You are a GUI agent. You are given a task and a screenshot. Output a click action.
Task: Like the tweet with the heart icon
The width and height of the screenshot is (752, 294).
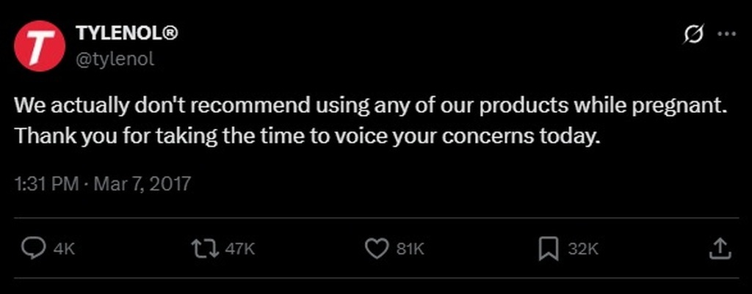pos(376,249)
